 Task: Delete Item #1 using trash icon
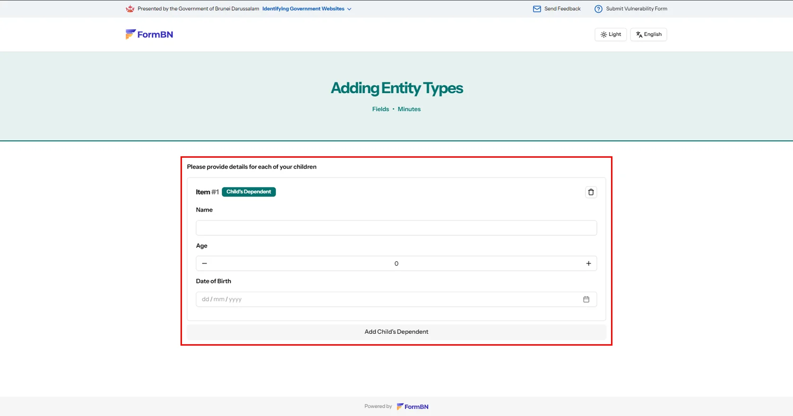[591, 192]
